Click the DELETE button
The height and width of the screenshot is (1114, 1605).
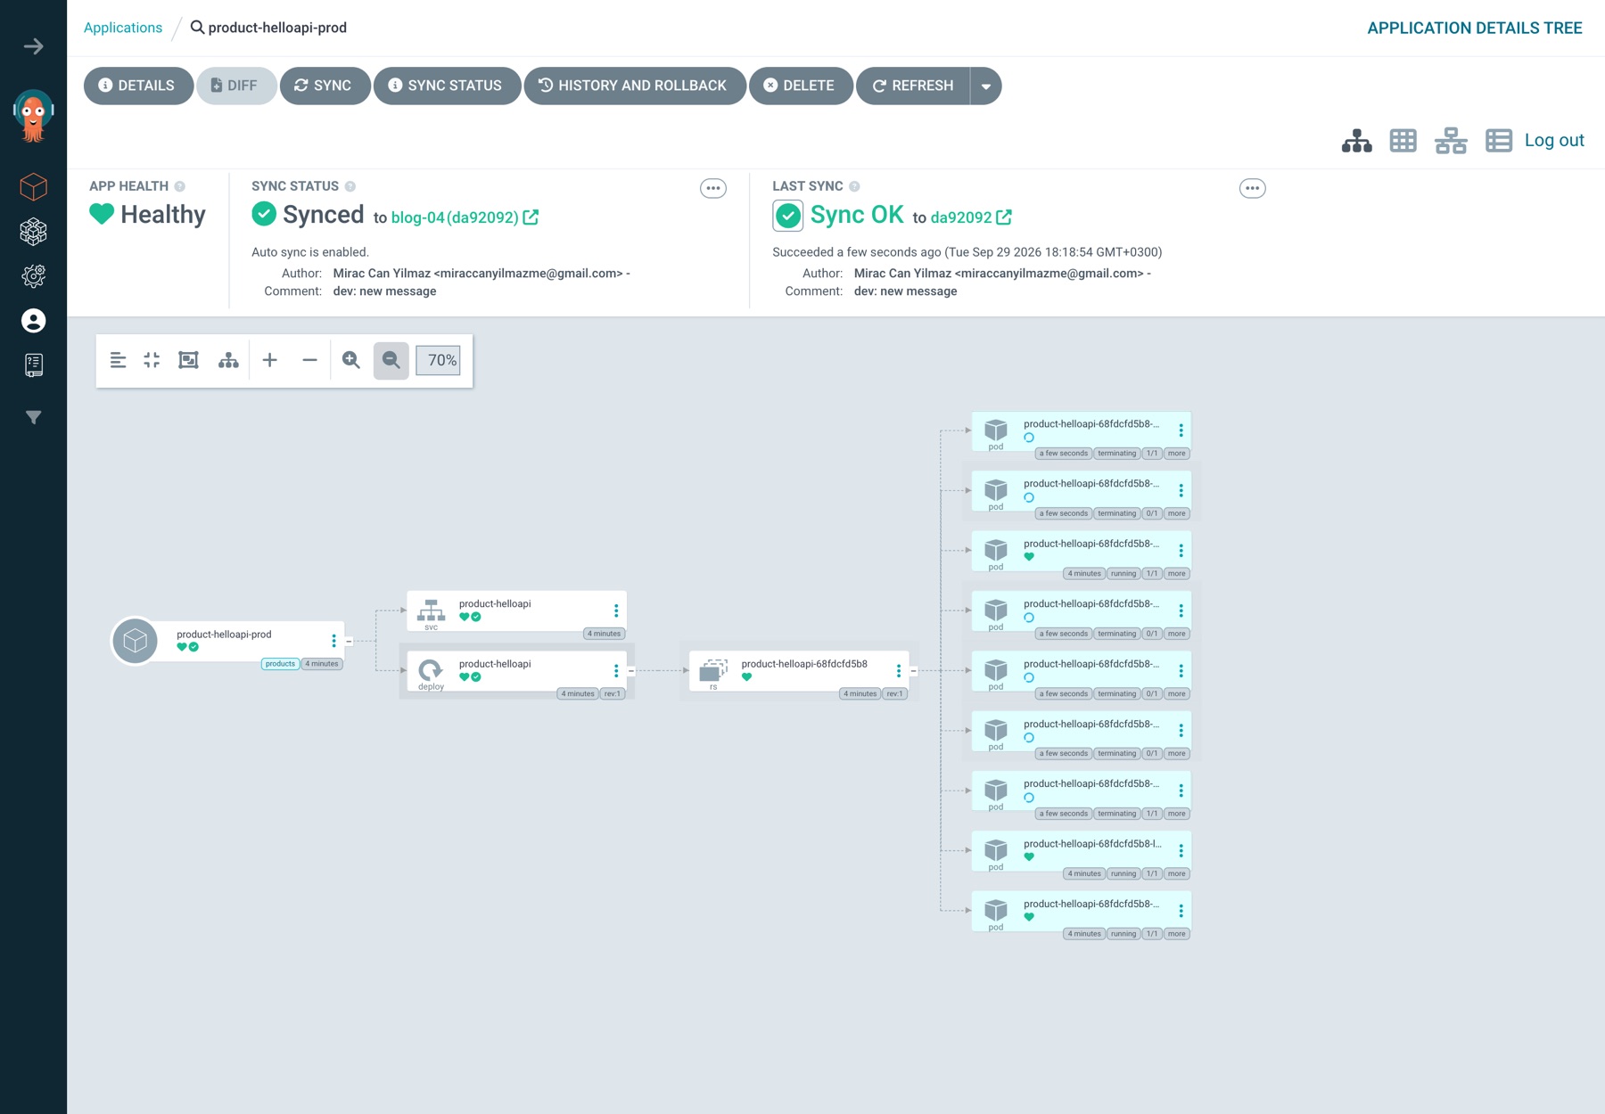pyautogui.click(x=801, y=86)
